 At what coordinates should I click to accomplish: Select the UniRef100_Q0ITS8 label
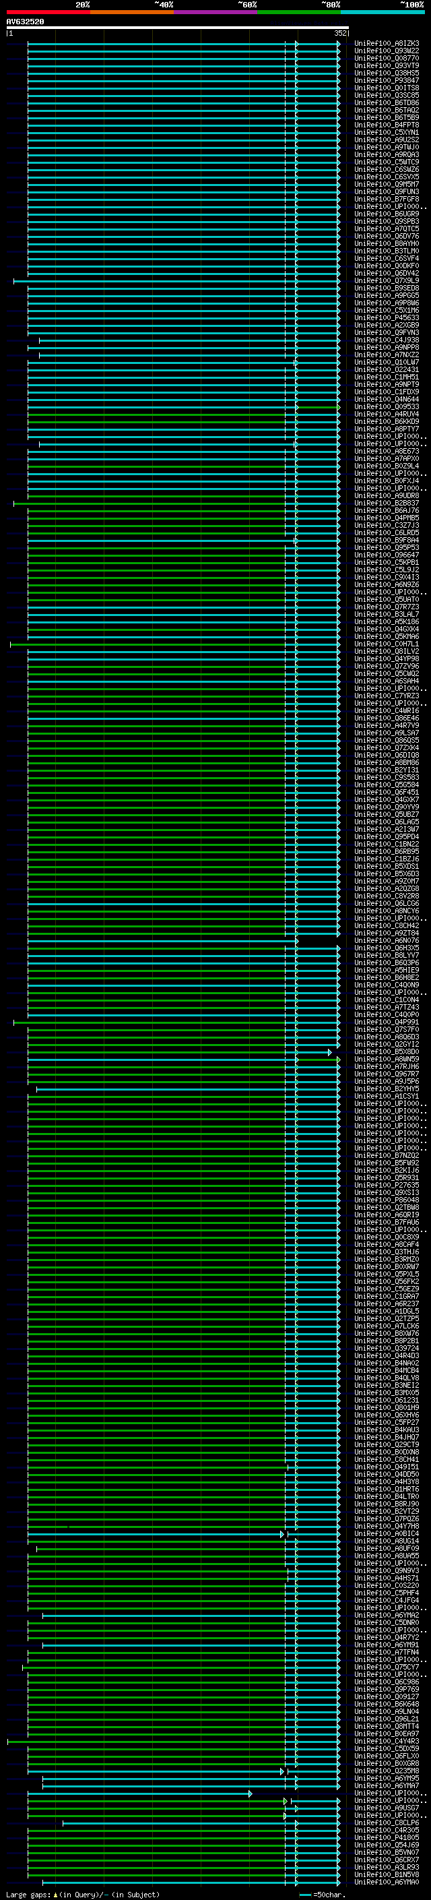(387, 88)
